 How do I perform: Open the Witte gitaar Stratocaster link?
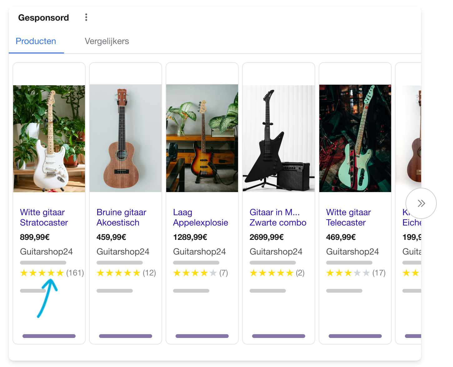tap(44, 217)
